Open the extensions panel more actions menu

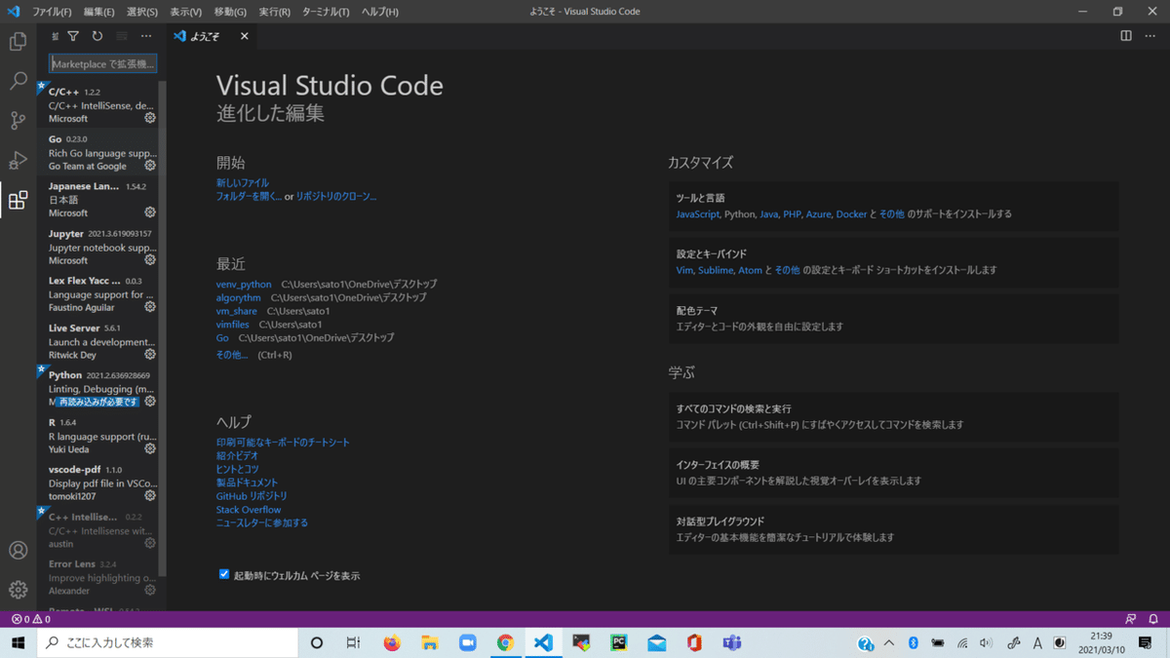(x=146, y=36)
